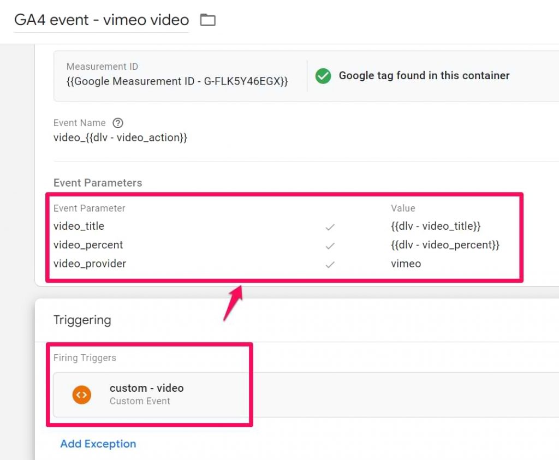Click the video_percent parameter name field
This screenshot has height=460, width=559.
(88, 246)
